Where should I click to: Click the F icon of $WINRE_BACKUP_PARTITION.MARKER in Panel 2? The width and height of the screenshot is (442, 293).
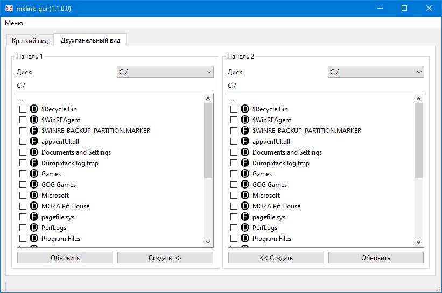pos(245,130)
